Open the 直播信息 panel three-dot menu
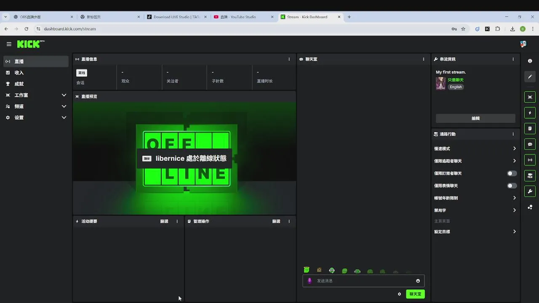The width and height of the screenshot is (539, 303). 289,59
